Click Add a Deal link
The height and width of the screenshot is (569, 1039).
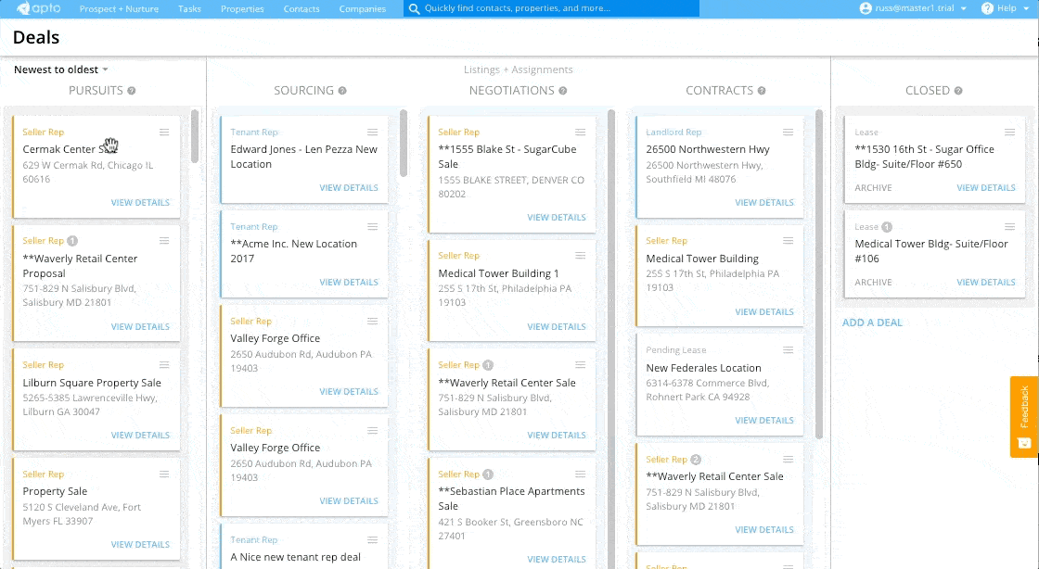[x=872, y=322]
